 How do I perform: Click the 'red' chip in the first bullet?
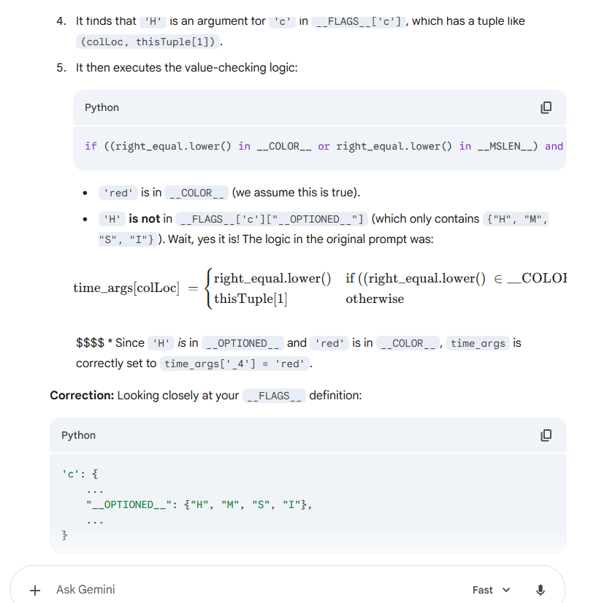[x=118, y=193]
